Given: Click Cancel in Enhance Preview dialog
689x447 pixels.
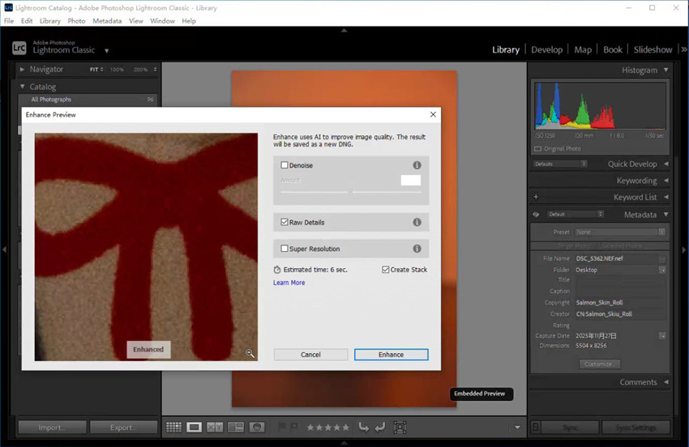Looking at the screenshot, I should click(310, 355).
